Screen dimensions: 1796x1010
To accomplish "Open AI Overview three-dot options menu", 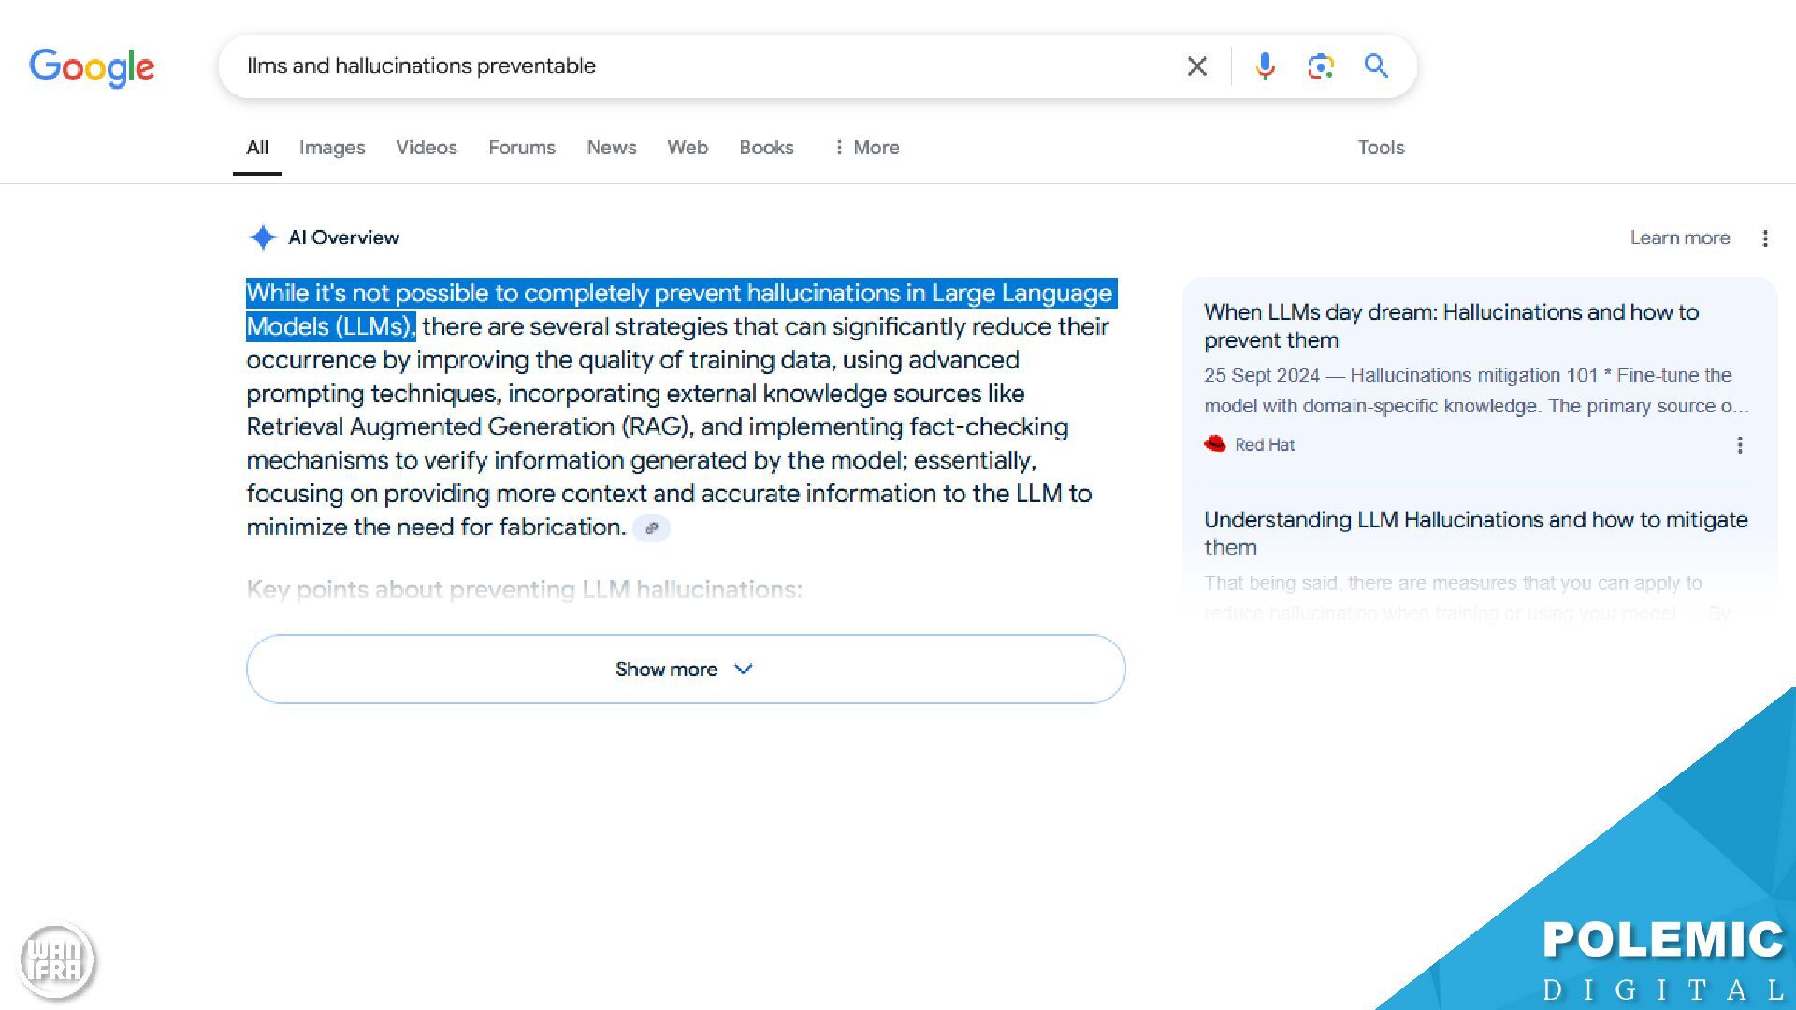I will click(1765, 238).
